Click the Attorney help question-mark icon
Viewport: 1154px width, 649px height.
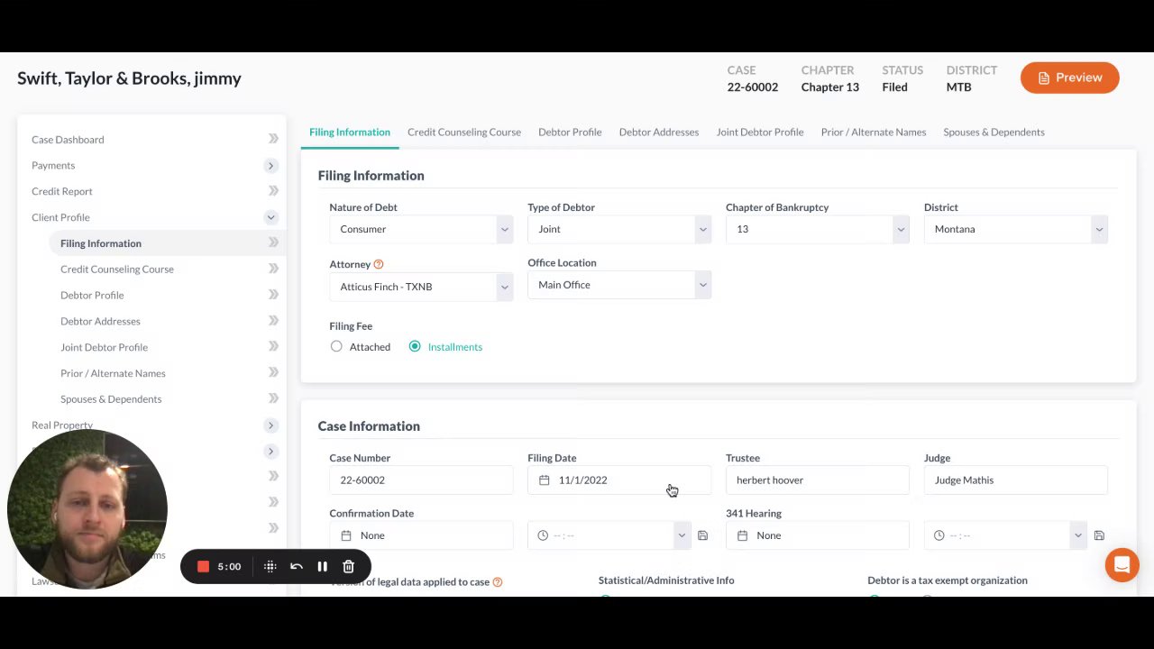379,264
